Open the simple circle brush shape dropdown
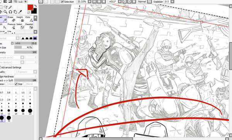The height and width of the screenshot is (140, 232). click(22, 57)
